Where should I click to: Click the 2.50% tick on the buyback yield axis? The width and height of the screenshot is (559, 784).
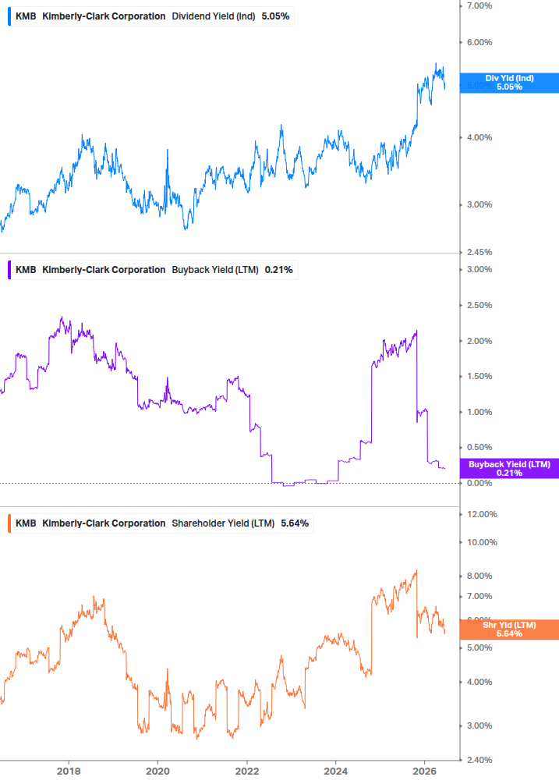(x=479, y=305)
